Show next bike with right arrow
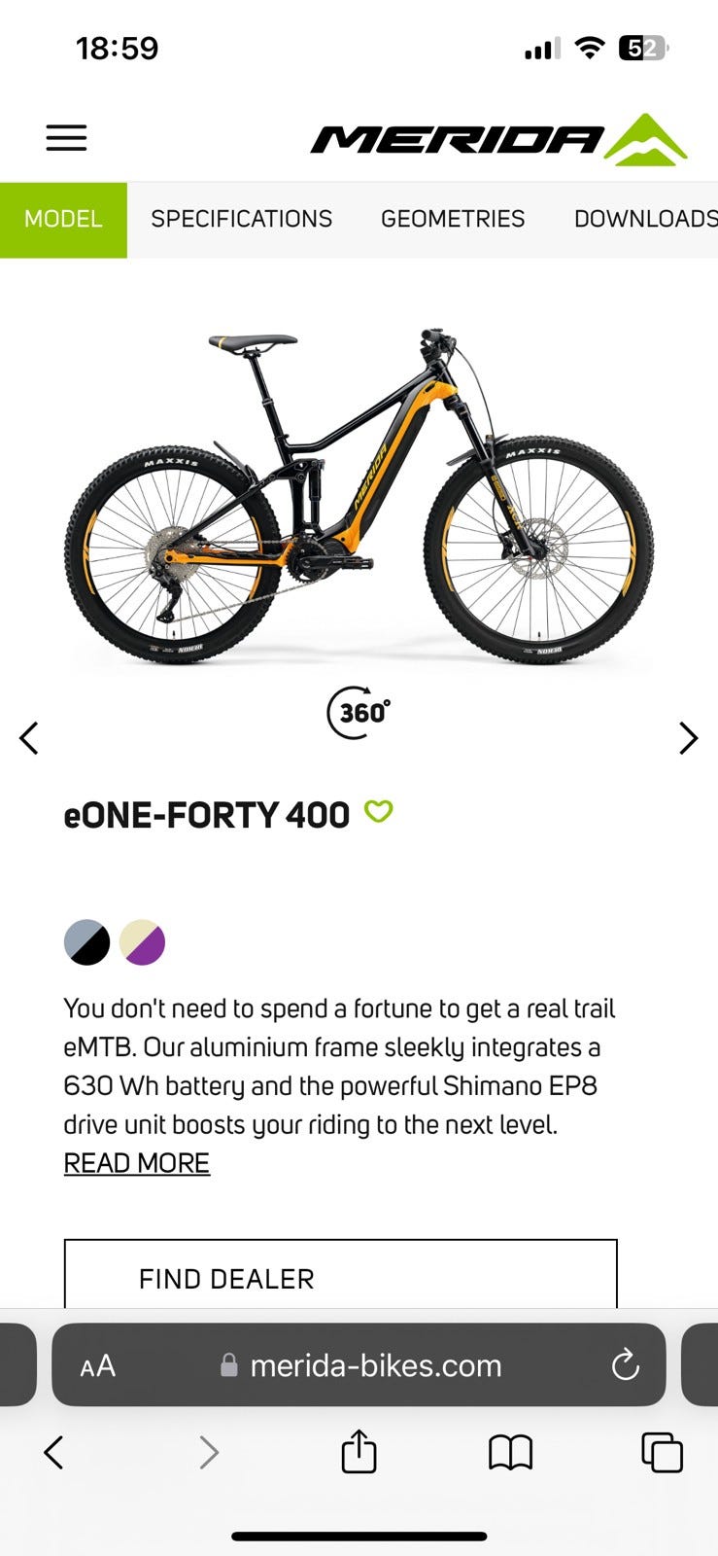The height and width of the screenshot is (1556, 718). click(688, 738)
